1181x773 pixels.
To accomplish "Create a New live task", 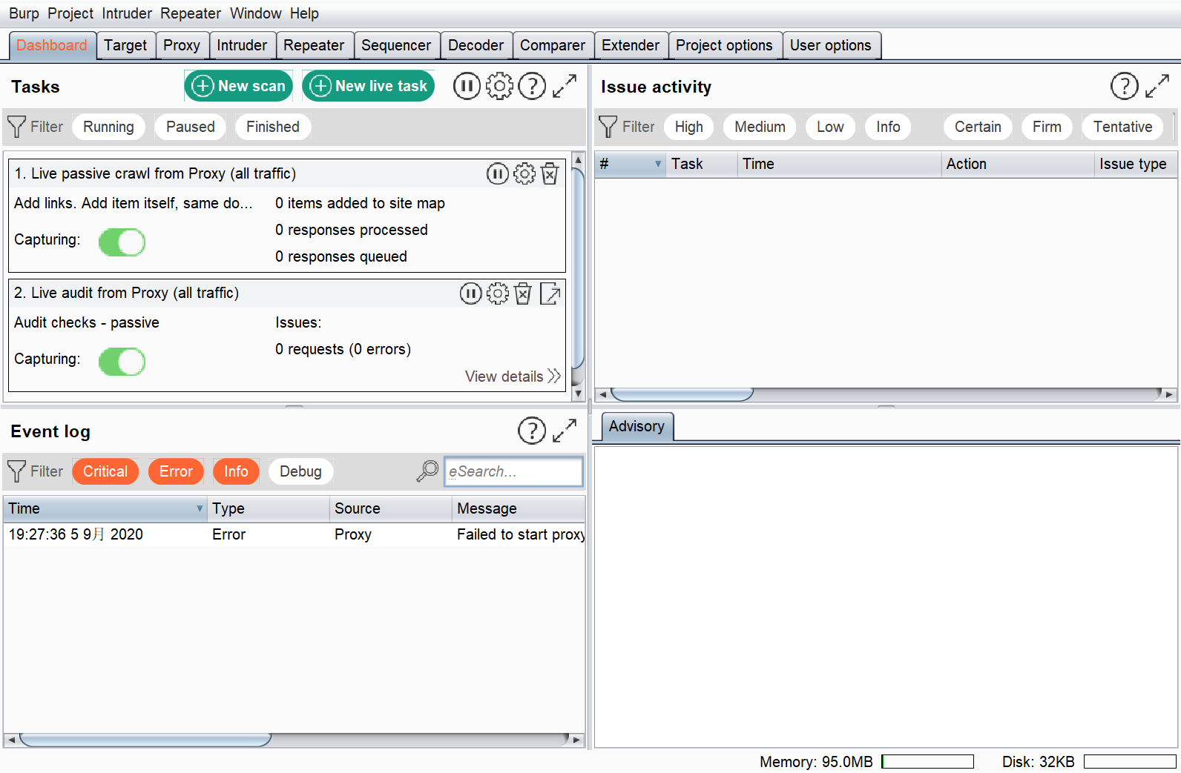I will pos(368,86).
